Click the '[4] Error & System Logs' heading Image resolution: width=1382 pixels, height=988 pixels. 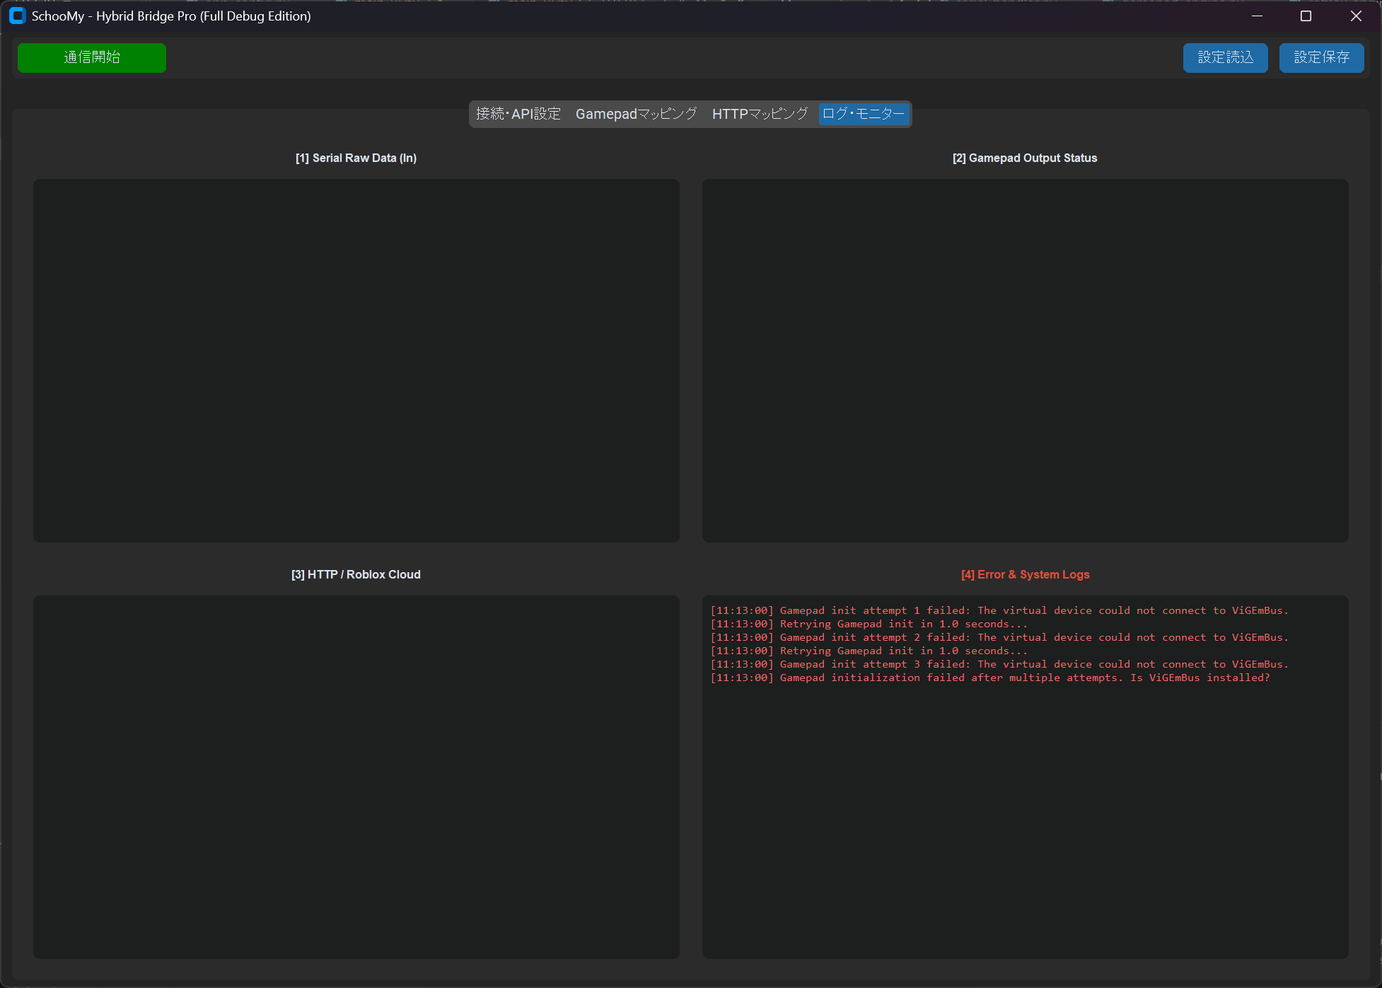click(x=1025, y=575)
